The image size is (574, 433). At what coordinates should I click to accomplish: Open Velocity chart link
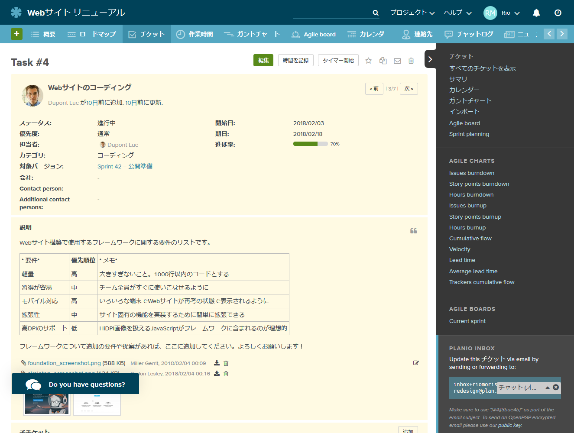[460, 249]
